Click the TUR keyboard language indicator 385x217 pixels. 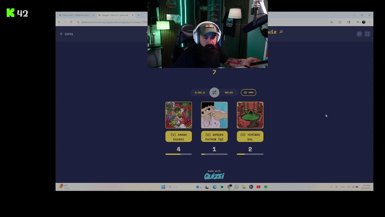343,187
